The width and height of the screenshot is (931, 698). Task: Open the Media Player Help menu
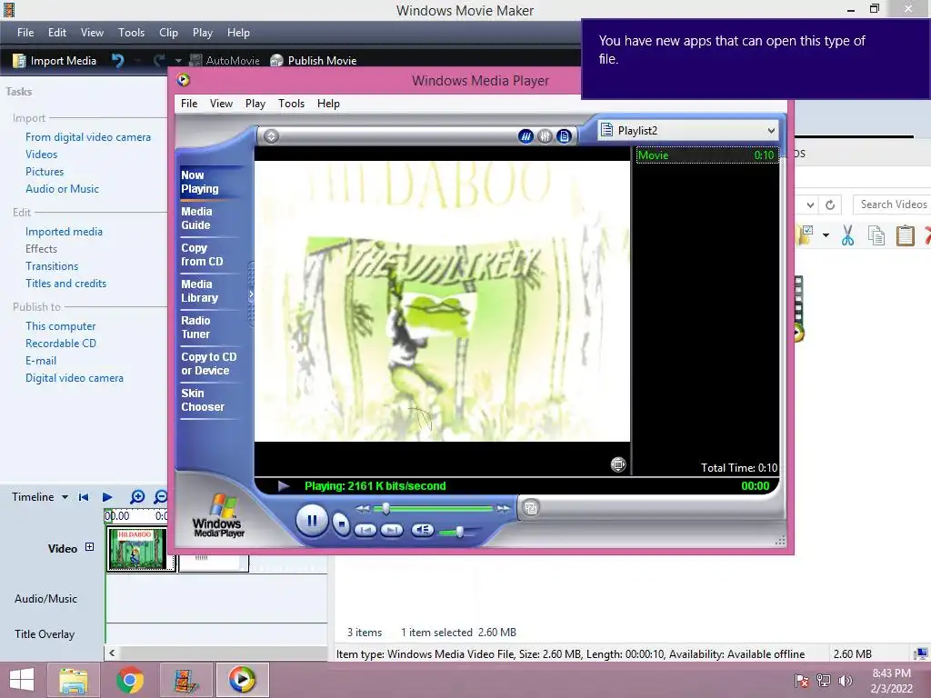pyautogui.click(x=328, y=104)
